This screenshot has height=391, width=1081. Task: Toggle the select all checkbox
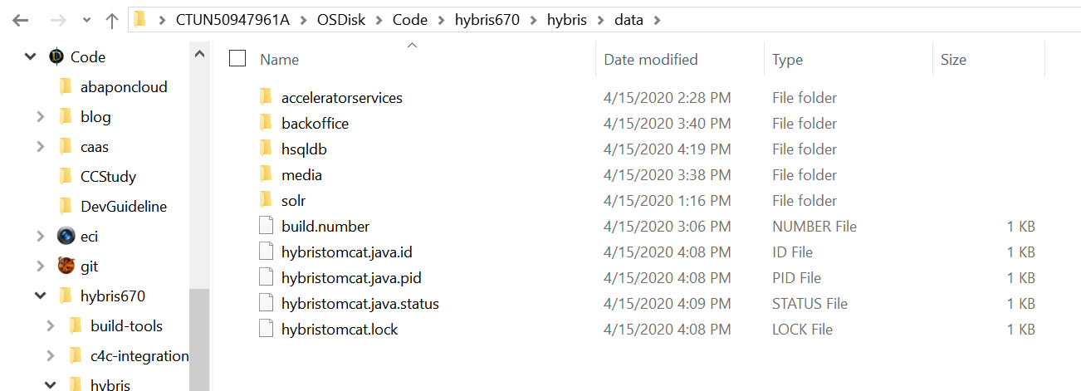237,58
